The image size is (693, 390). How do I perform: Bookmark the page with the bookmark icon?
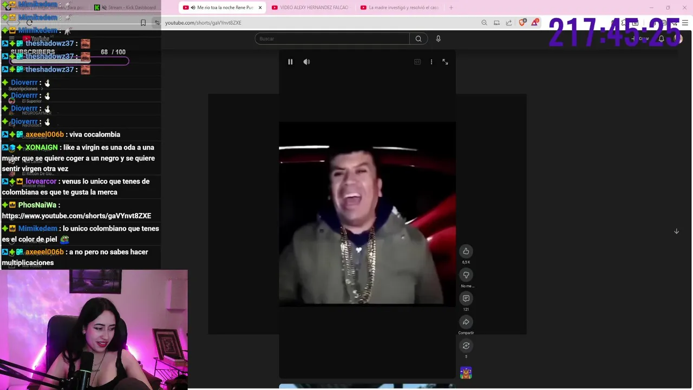tap(143, 23)
